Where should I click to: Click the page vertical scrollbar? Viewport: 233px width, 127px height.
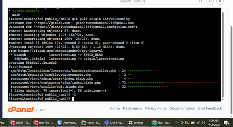(231, 70)
